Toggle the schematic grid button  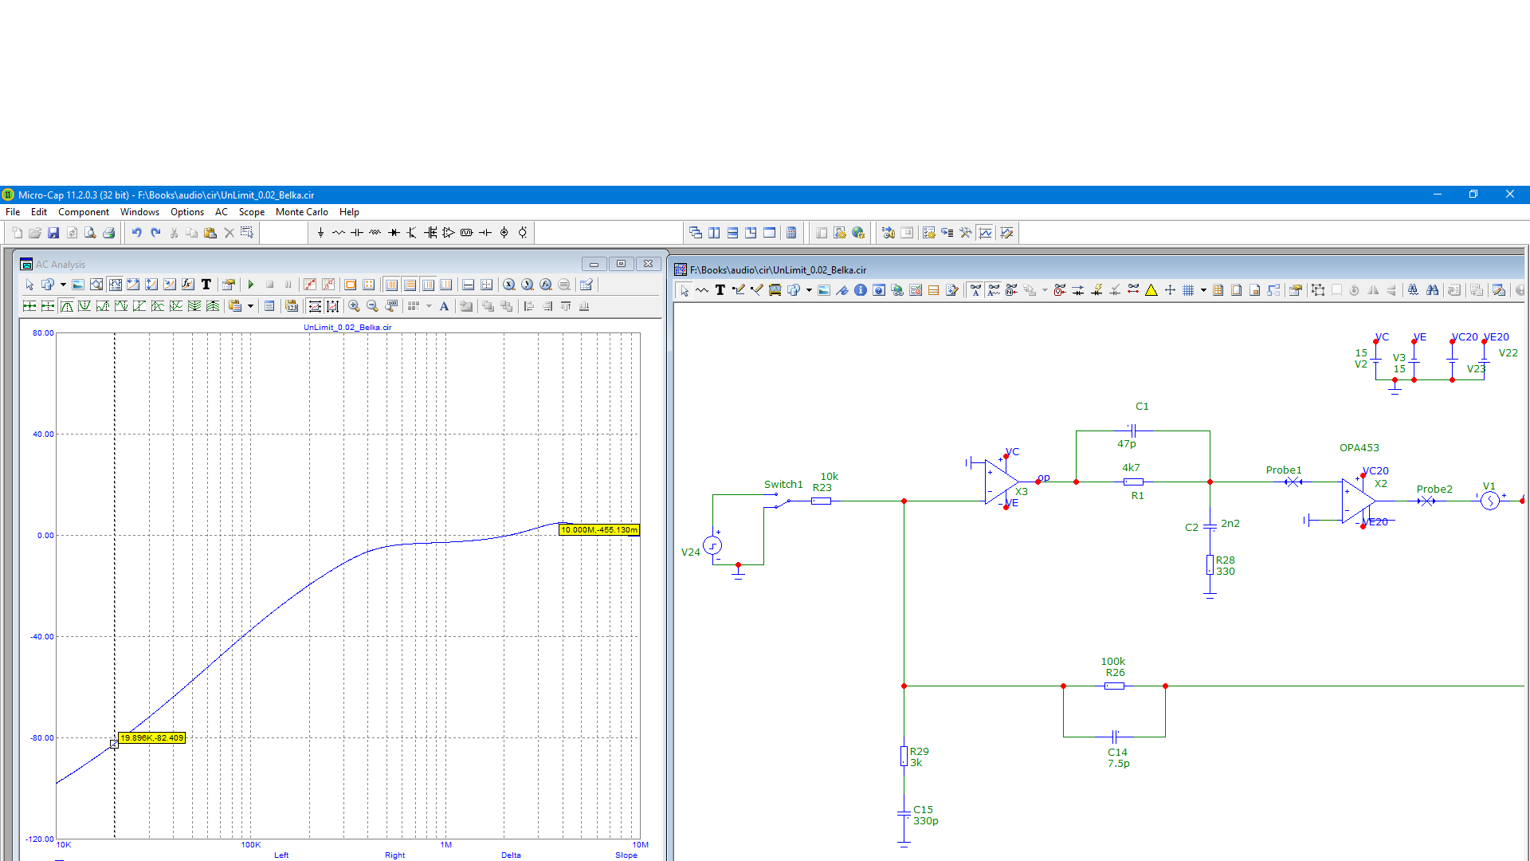[x=1188, y=290]
